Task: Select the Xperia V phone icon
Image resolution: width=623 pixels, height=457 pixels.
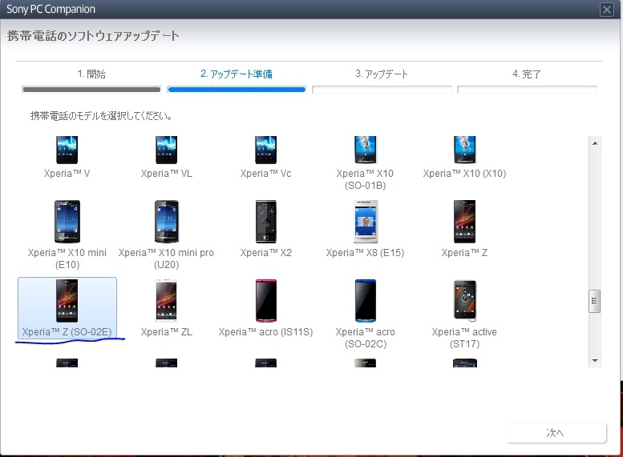Action: click(67, 150)
